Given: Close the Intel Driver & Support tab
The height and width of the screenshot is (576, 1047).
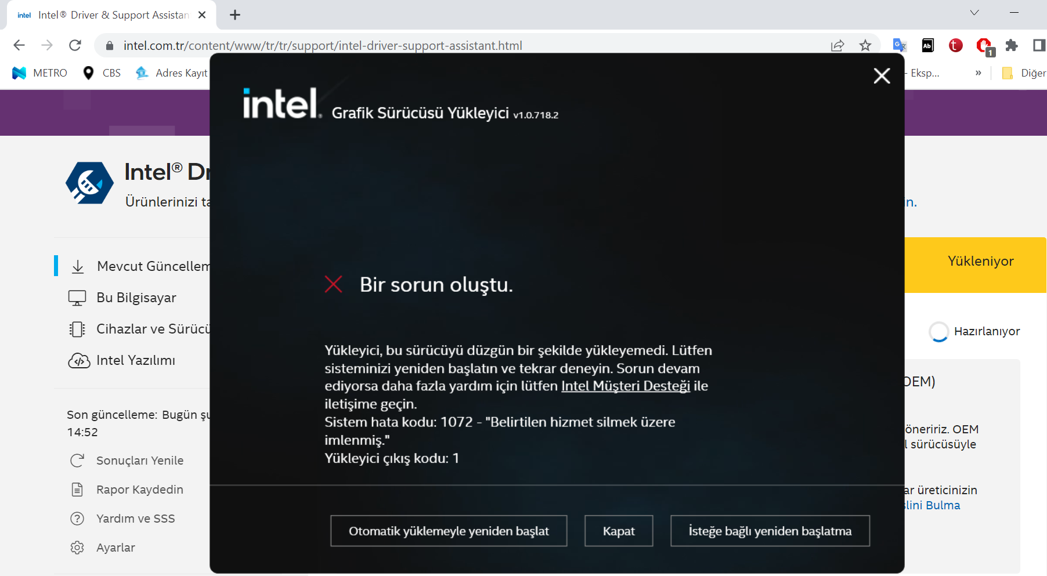Looking at the screenshot, I should tap(202, 15).
